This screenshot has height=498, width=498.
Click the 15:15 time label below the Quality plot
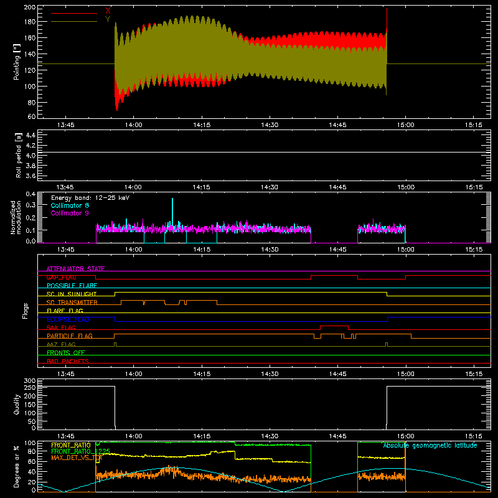click(474, 436)
